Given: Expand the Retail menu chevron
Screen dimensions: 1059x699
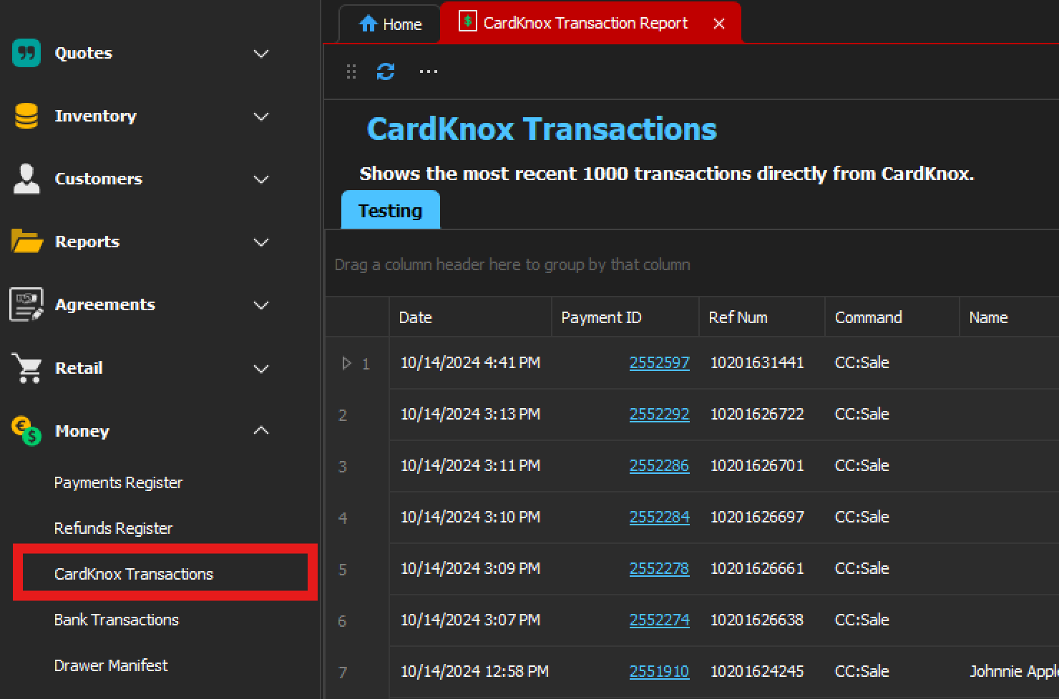Looking at the screenshot, I should tap(261, 369).
